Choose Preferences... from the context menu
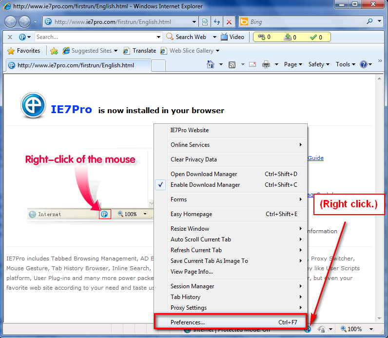The image size is (388, 338). [230, 322]
